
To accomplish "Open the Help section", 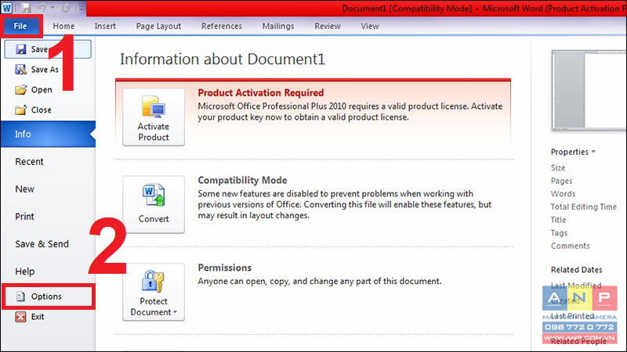I will [25, 271].
